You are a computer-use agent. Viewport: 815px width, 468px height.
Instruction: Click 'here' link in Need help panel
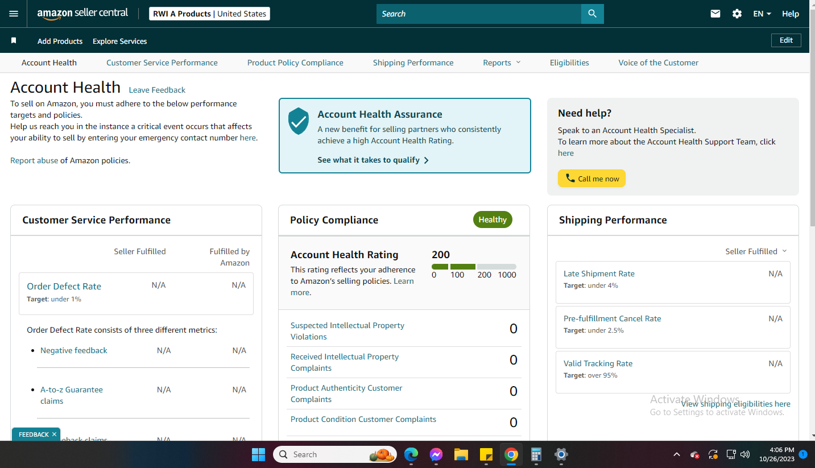tap(566, 153)
